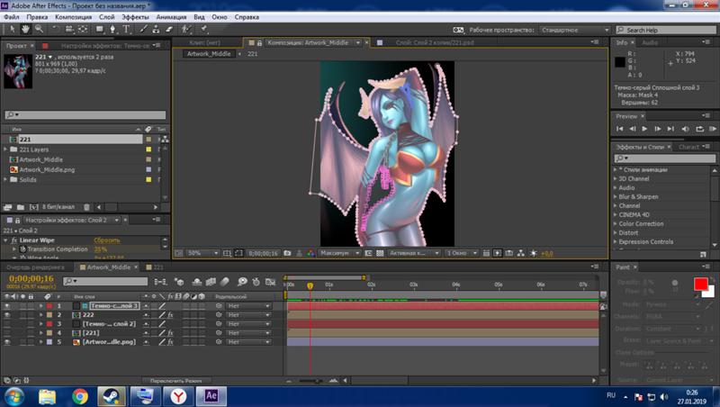Create a new folder in Project panel
The image size is (720, 407).
coord(20,207)
